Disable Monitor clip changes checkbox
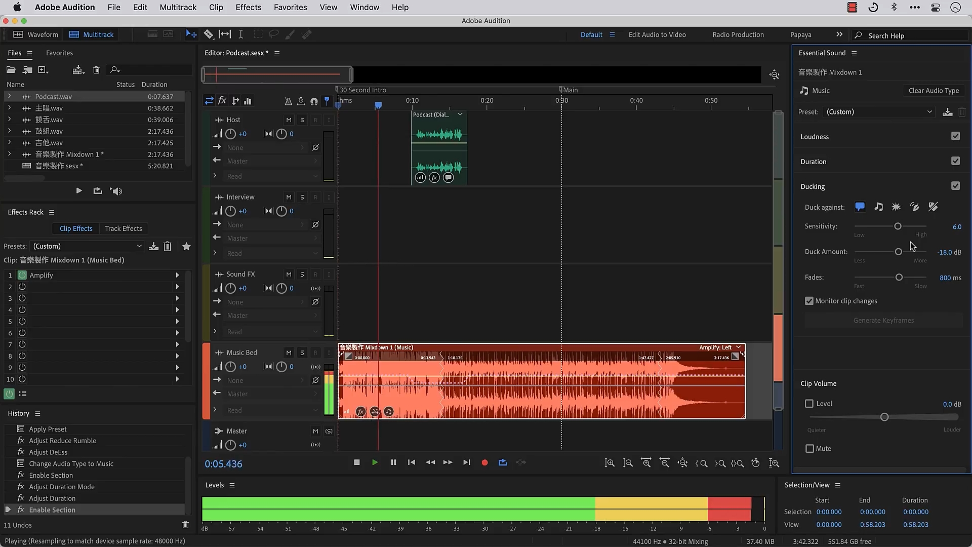 click(809, 301)
